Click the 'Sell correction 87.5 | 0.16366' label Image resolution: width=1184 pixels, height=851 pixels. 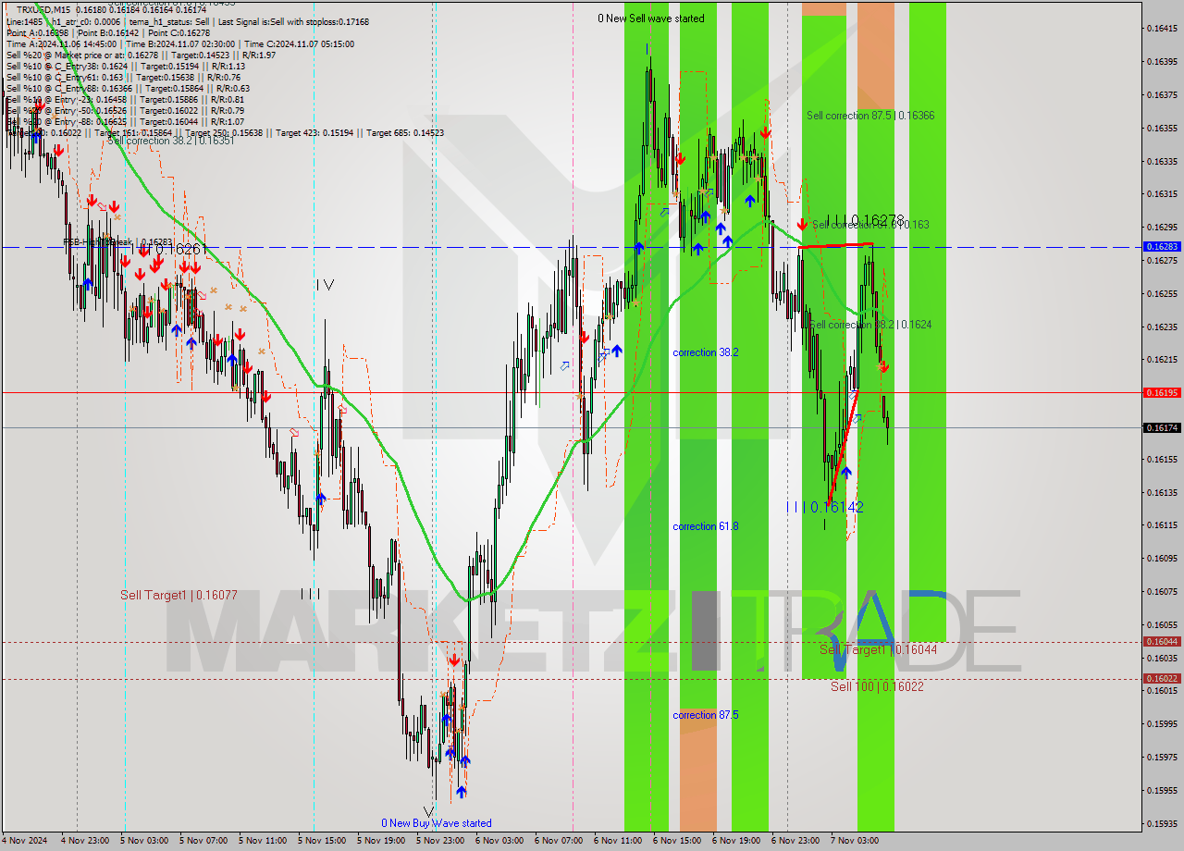tap(870, 116)
